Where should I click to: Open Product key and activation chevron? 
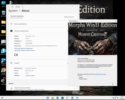[75, 89]
